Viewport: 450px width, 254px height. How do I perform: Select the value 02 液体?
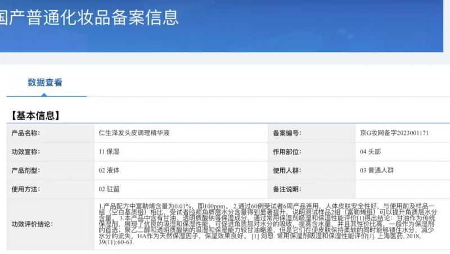[109, 170]
